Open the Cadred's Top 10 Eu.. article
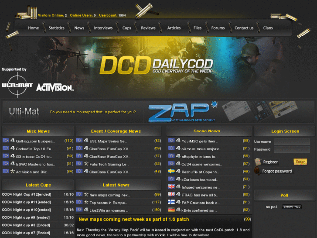Image resolution: width=317 pixels, height=238 pixels. pyautogui.click(x=34, y=149)
